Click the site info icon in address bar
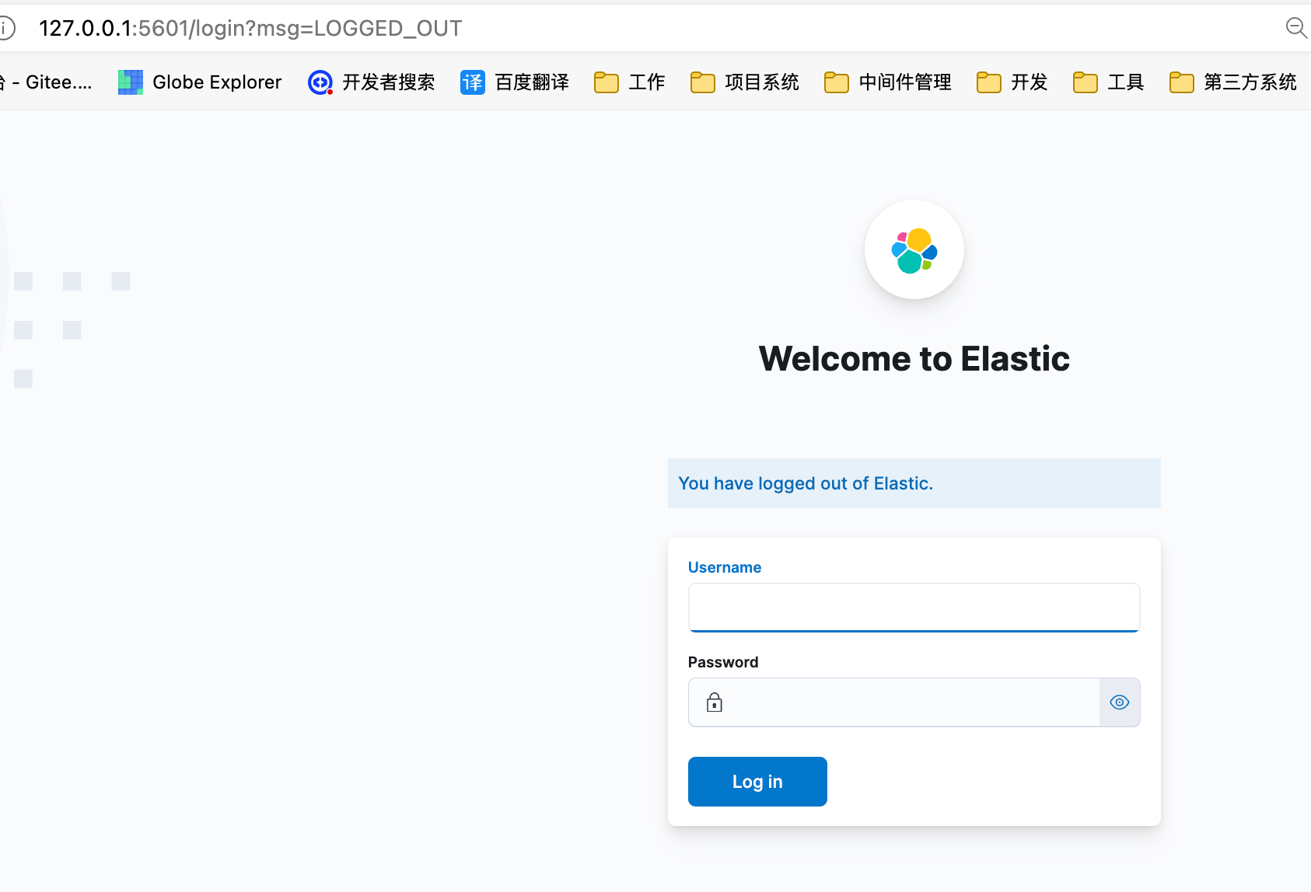Viewport: 1311px width, 892px height. pos(5,29)
